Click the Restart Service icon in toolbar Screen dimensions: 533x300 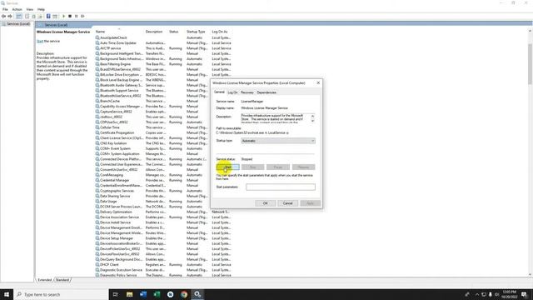click(x=82, y=17)
